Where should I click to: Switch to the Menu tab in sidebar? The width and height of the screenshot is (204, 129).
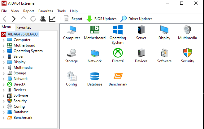[7, 27]
